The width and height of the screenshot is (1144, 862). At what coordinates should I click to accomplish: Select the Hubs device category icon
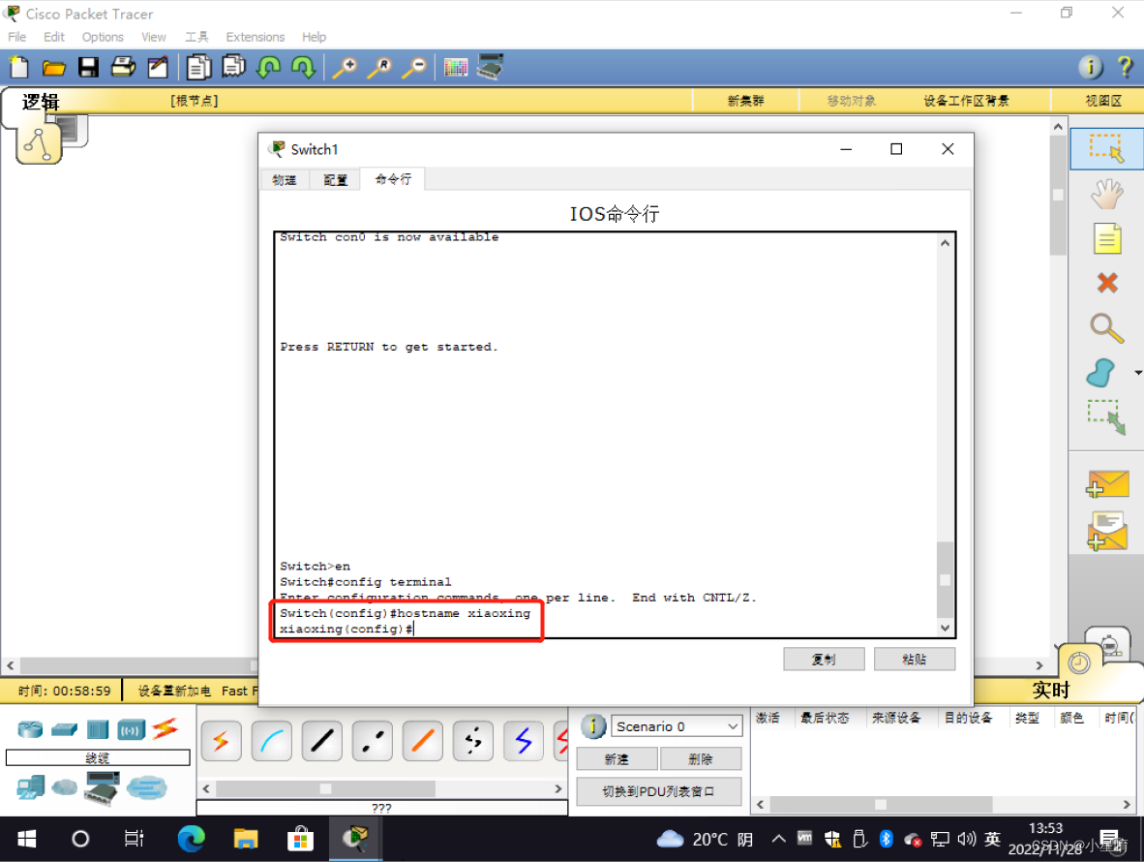(97, 729)
